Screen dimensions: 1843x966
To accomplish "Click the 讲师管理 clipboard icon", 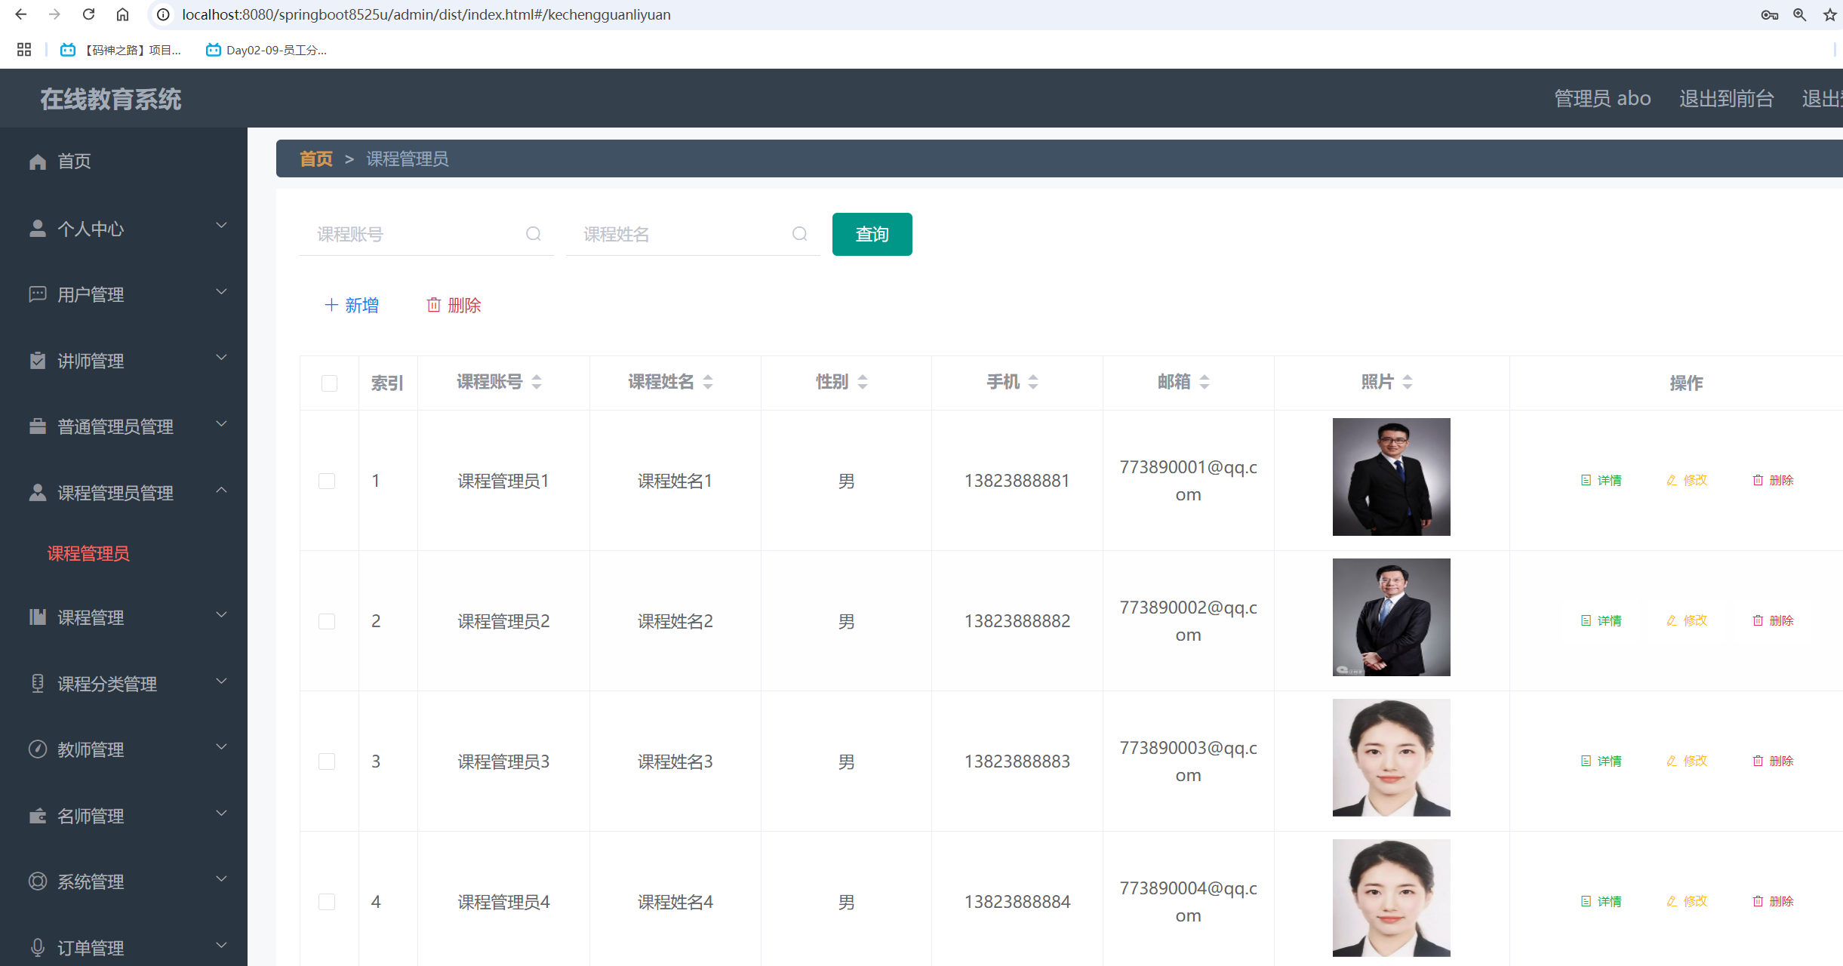I will (38, 360).
